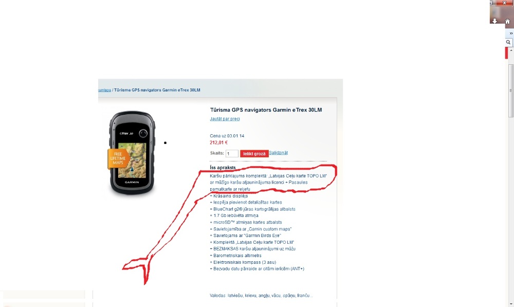Image resolution: width=514 pixels, height=307 pixels.
Task: Click the orange Free Lifetime Maps badge
Action: click(x=118, y=158)
